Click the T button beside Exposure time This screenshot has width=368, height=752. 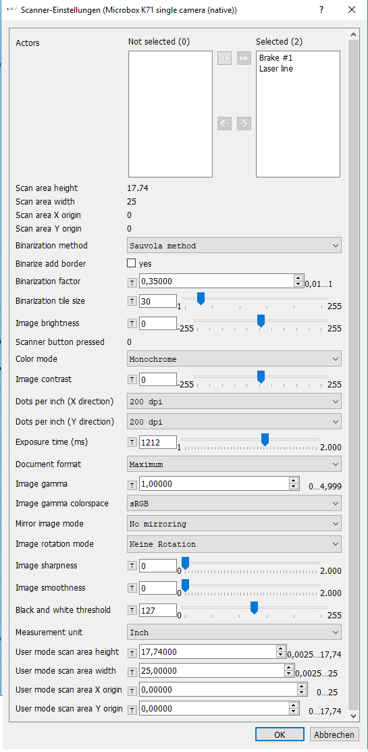[132, 442]
